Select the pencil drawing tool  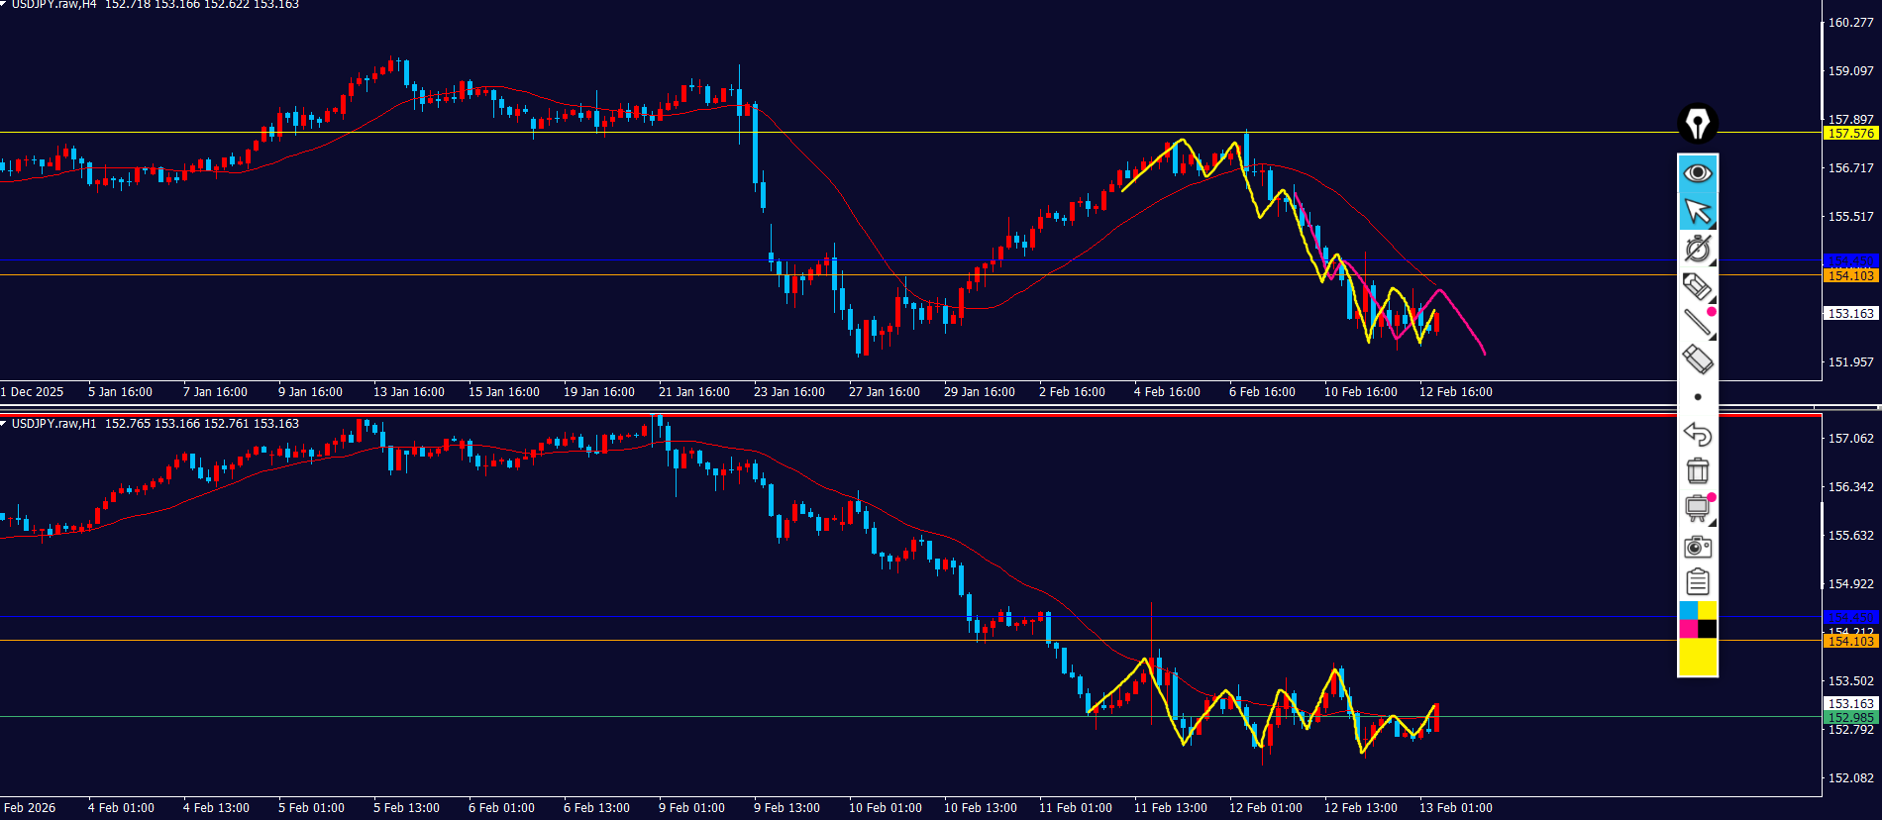[1697, 286]
